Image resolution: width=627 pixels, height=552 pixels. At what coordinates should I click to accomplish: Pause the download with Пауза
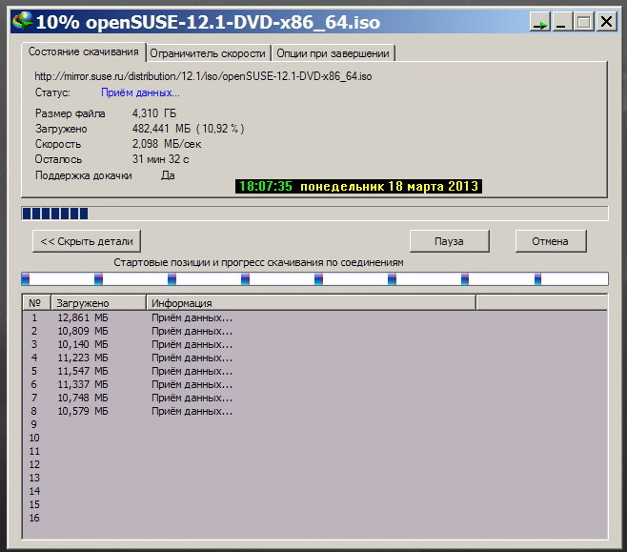(x=449, y=241)
